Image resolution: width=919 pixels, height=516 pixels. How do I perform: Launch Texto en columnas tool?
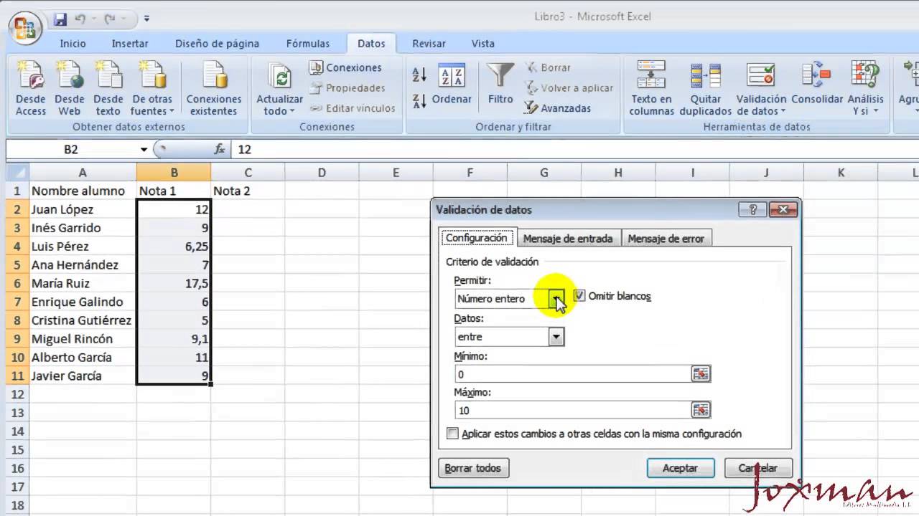652,88
